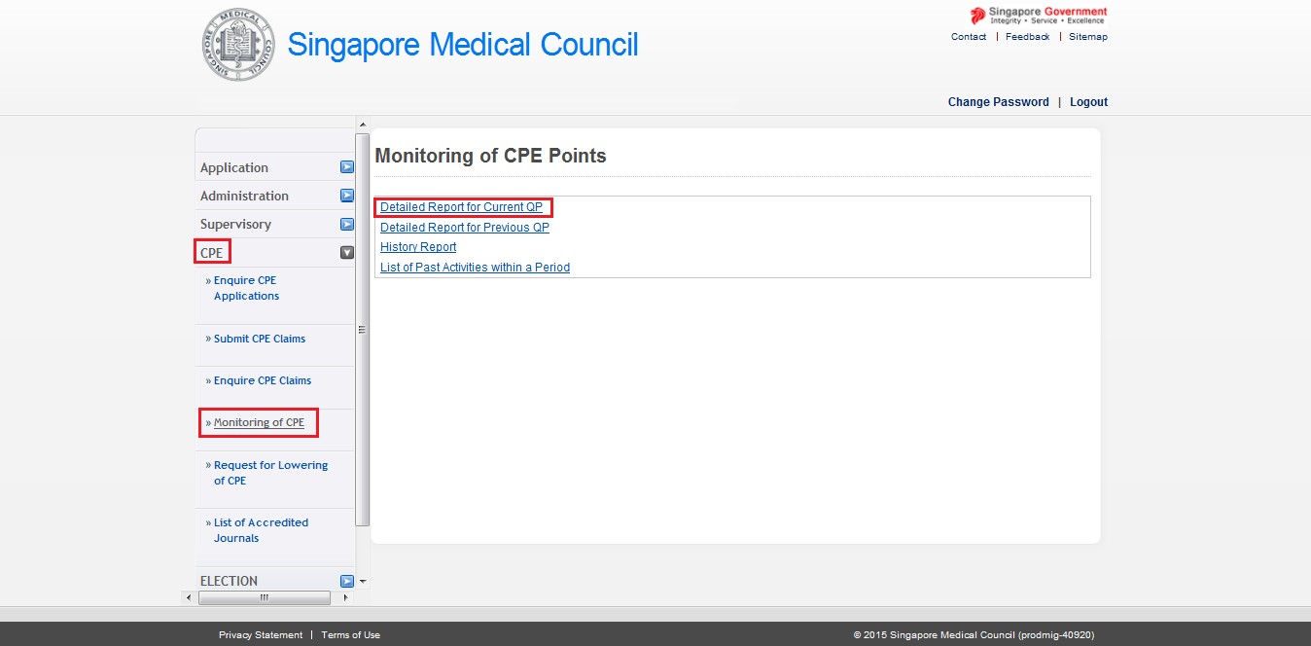Click the sidebar scroll up arrow
This screenshot has height=646, width=1311.
363,126
